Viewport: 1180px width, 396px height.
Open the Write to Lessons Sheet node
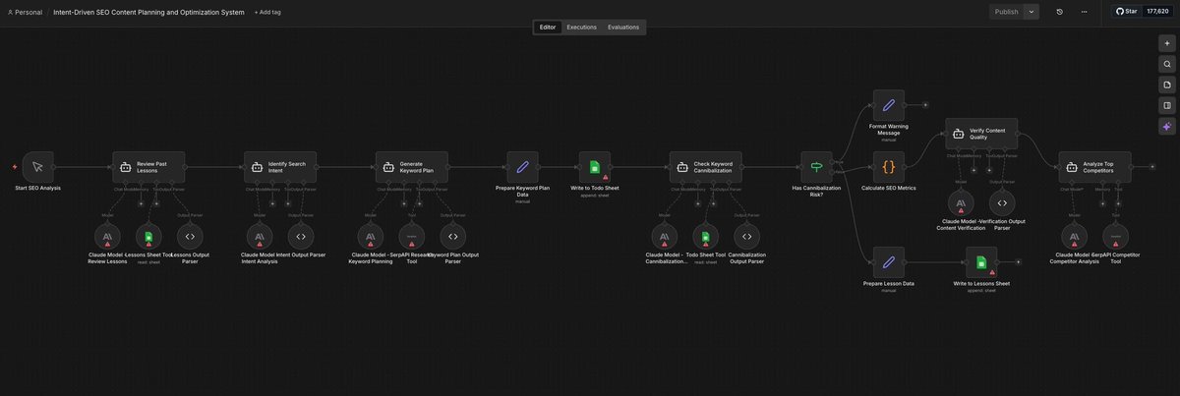point(981,262)
